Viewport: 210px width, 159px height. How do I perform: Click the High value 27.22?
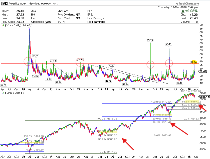coord(20,14)
